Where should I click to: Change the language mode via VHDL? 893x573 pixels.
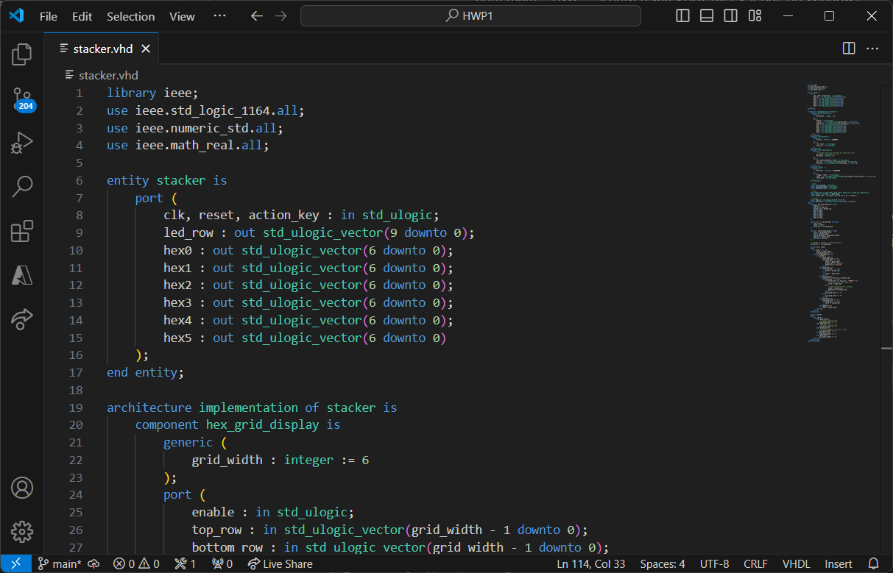tap(796, 563)
